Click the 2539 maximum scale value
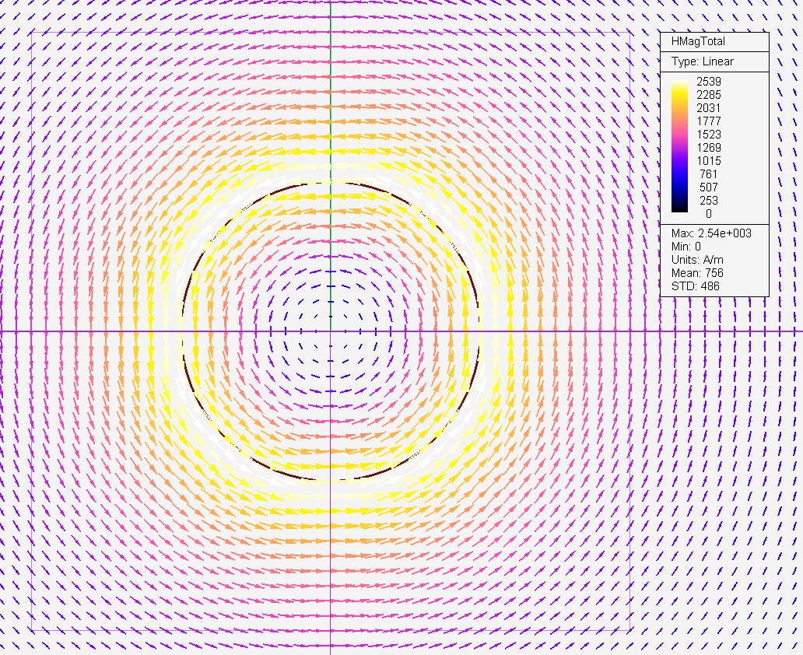The height and width of the screenshot is (655, 803). point(708,82)
